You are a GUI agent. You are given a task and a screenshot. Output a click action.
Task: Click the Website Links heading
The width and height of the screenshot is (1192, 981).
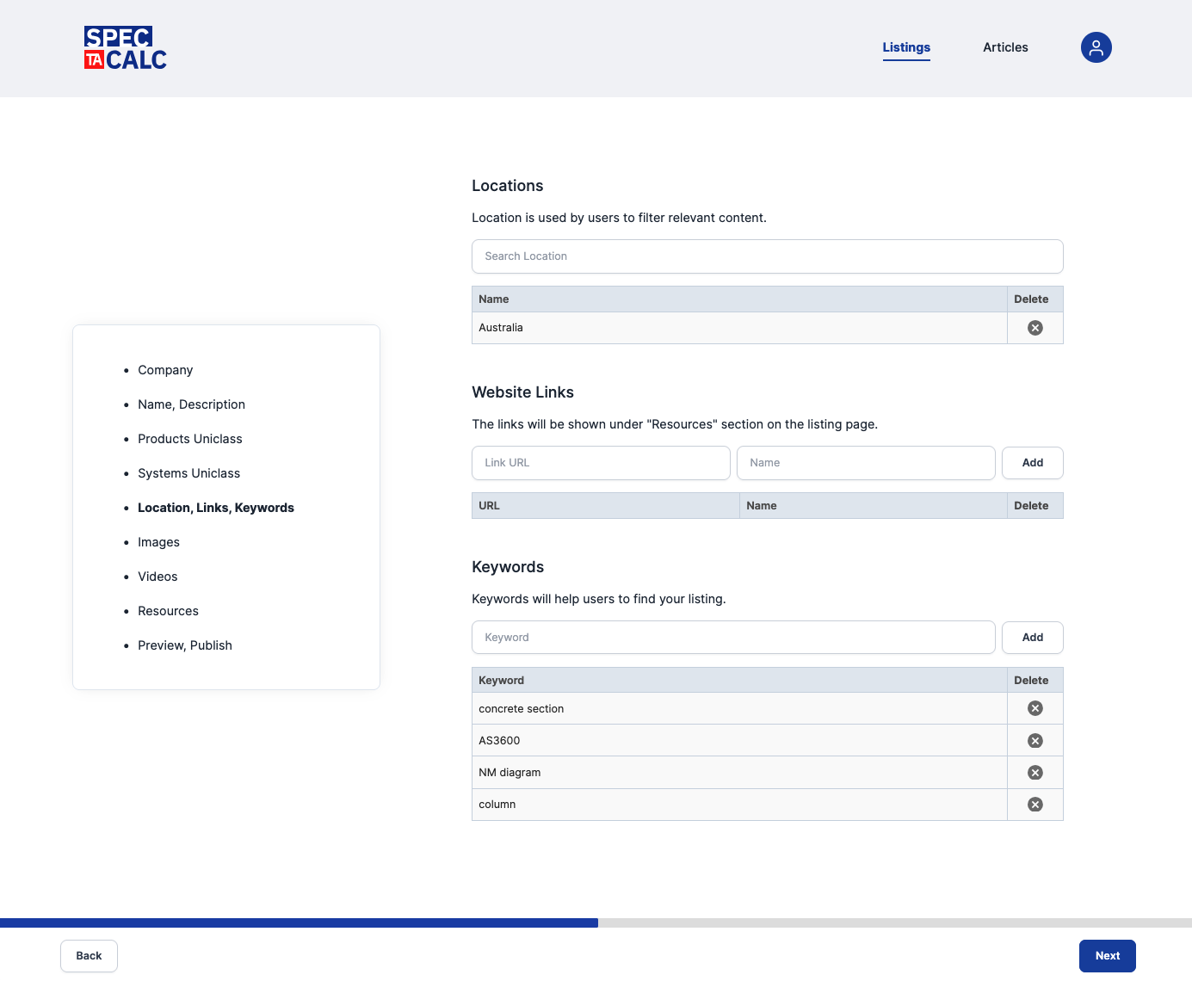[522, 392]
